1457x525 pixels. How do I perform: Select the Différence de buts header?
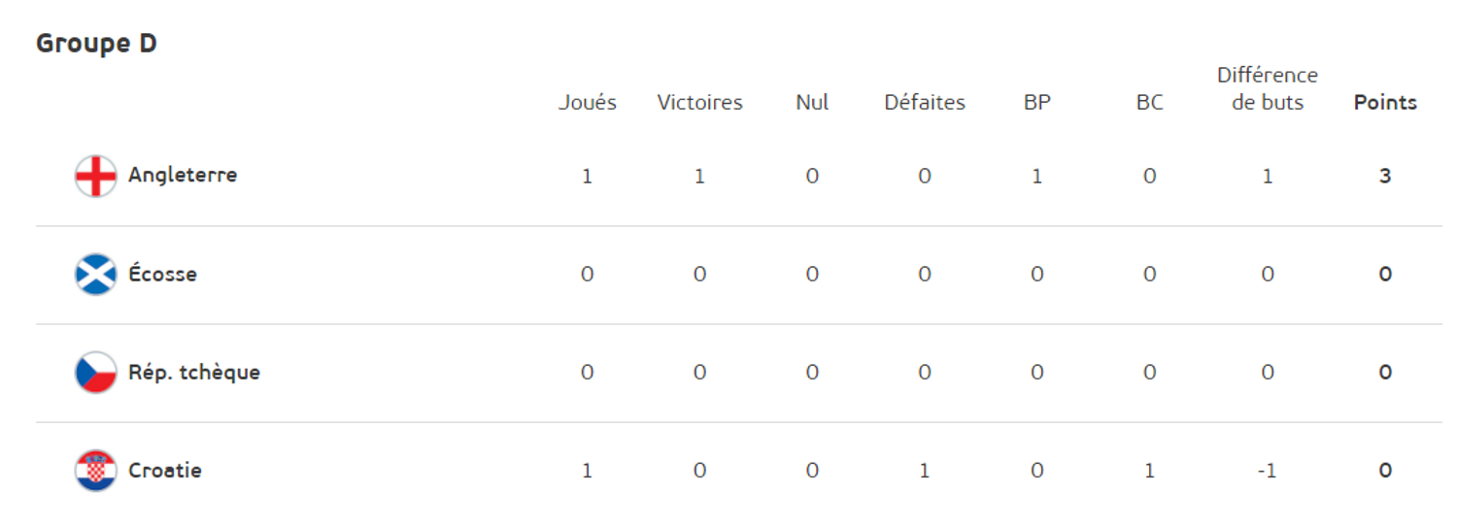click(1268, 89)
